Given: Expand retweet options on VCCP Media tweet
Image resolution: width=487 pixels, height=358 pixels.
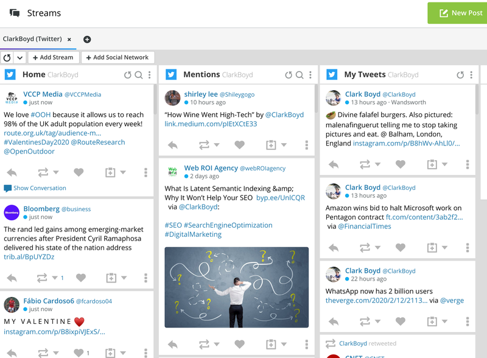Looking at the screenshot, I should click(x=56, y=172).
